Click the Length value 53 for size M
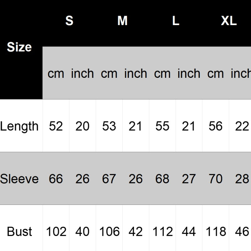 (x=109, y=126)
